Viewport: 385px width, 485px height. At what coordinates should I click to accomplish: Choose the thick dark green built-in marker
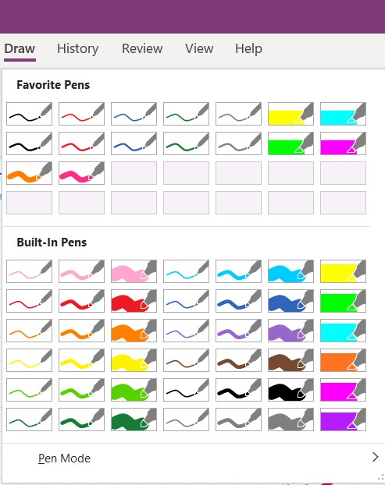[x=134, y=420]
